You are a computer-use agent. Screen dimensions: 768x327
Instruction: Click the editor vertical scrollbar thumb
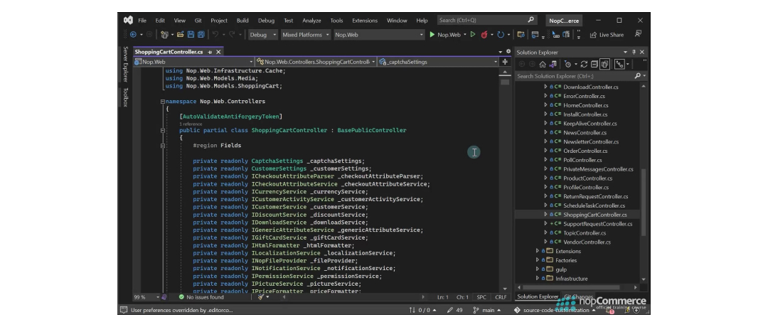tap(504, 82)
